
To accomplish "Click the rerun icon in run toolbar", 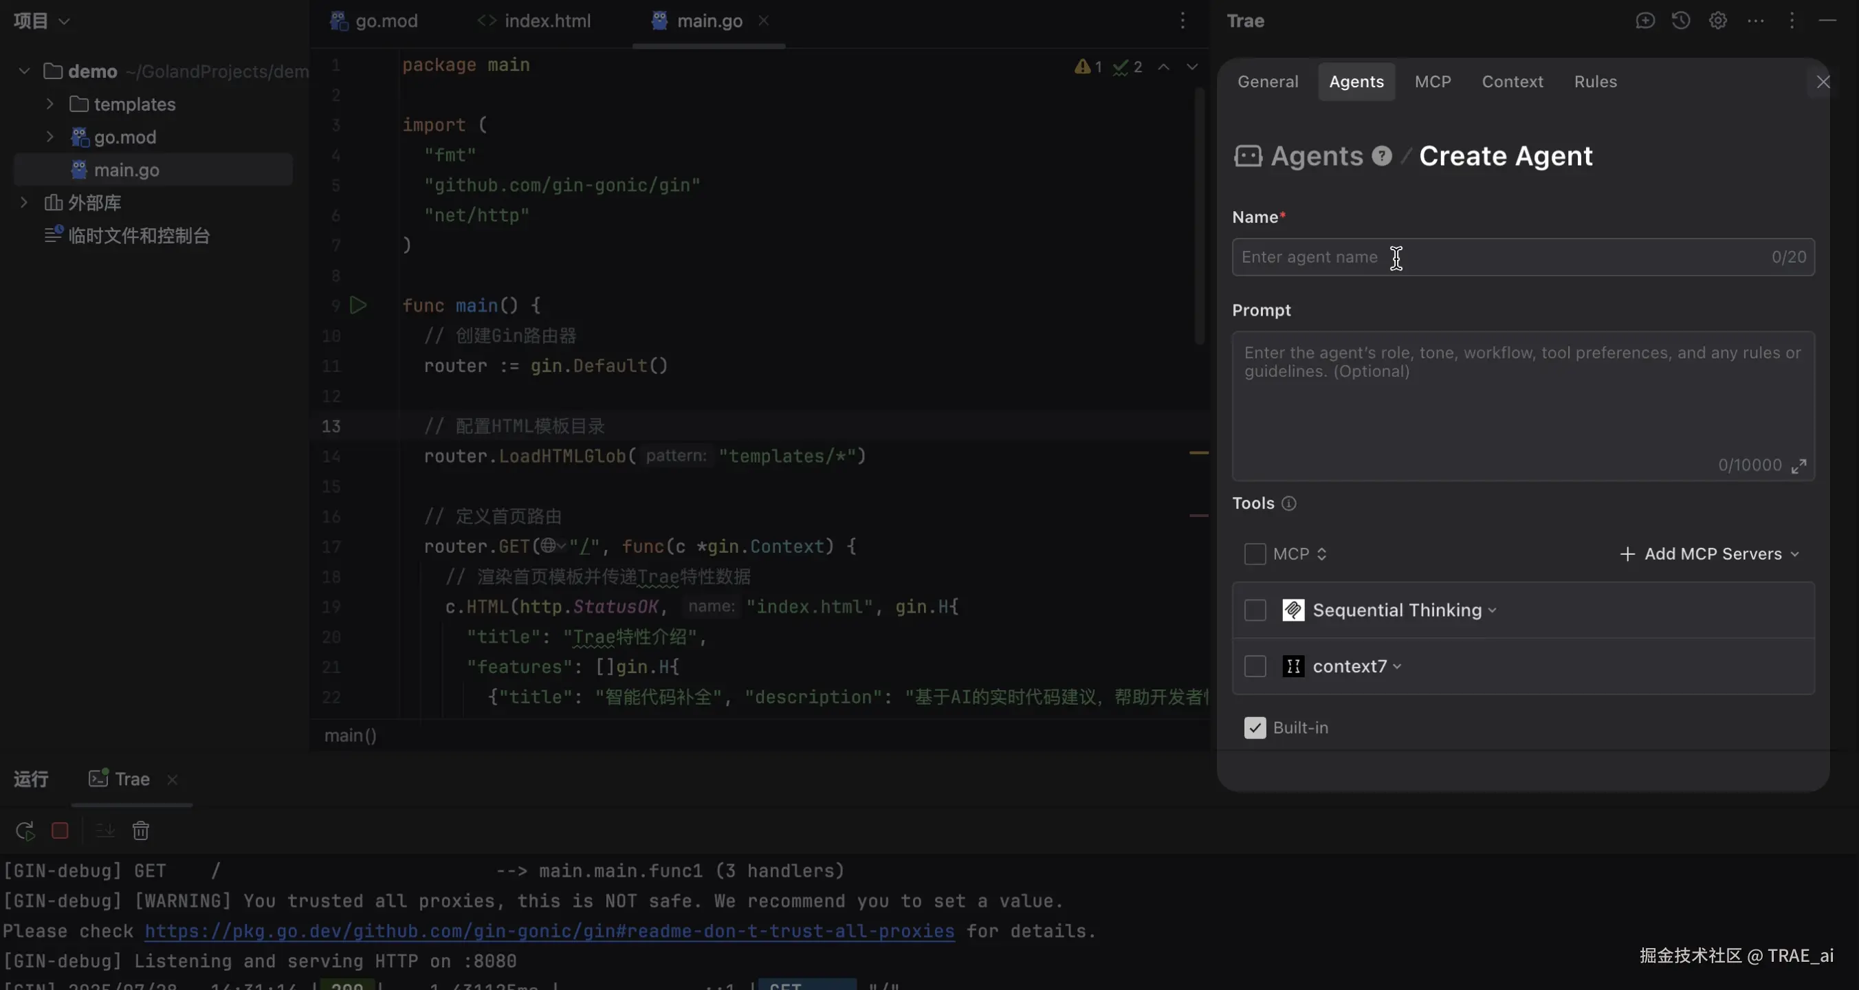I will click(x=25, y=830).
